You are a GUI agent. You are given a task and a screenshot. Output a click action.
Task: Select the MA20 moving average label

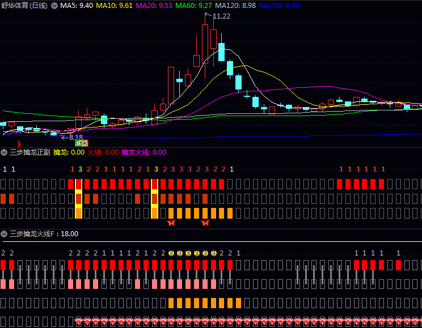click(153, 6)
